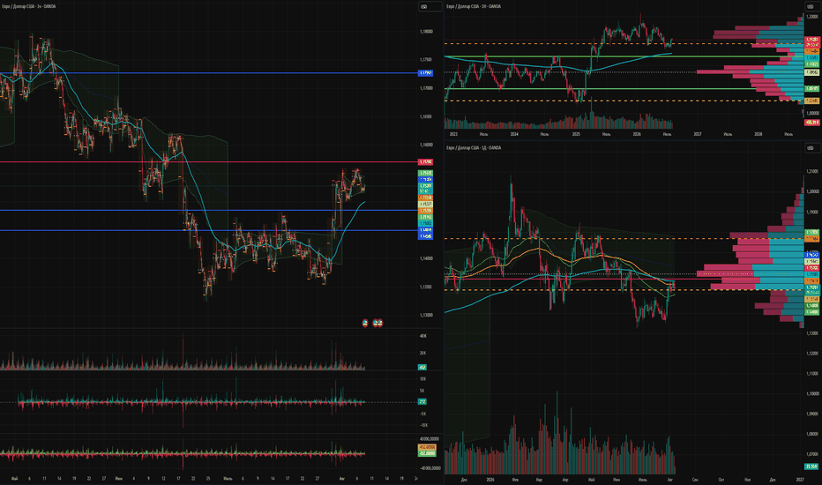Open USD currency selector on 1Д daily chart

(x=812, y=148)
